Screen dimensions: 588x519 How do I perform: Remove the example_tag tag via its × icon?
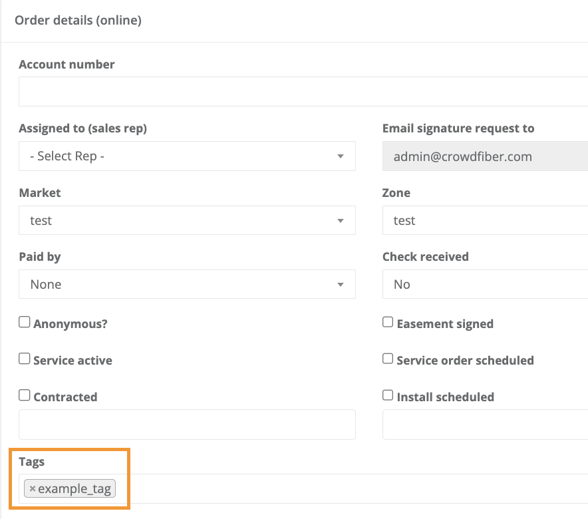(32, 488)
